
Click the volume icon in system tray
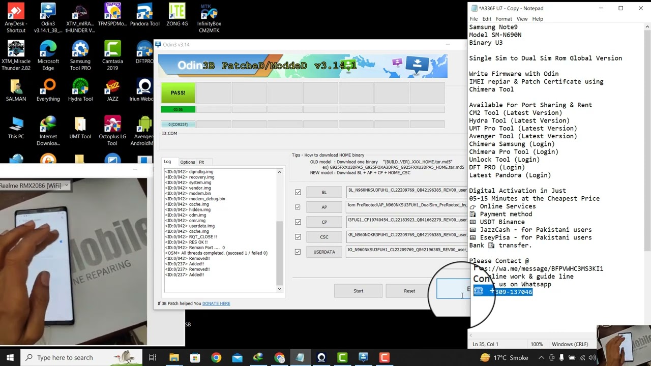(x=593, y=357)
